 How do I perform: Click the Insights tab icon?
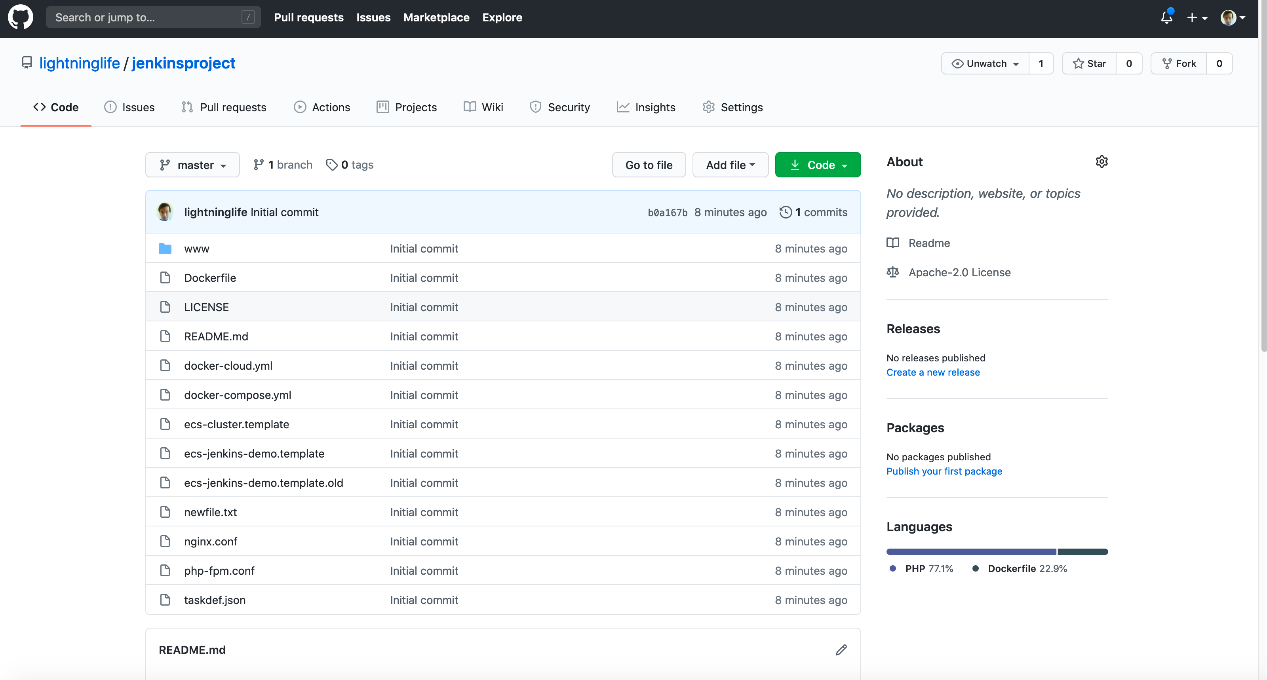[x=622, y=107]
